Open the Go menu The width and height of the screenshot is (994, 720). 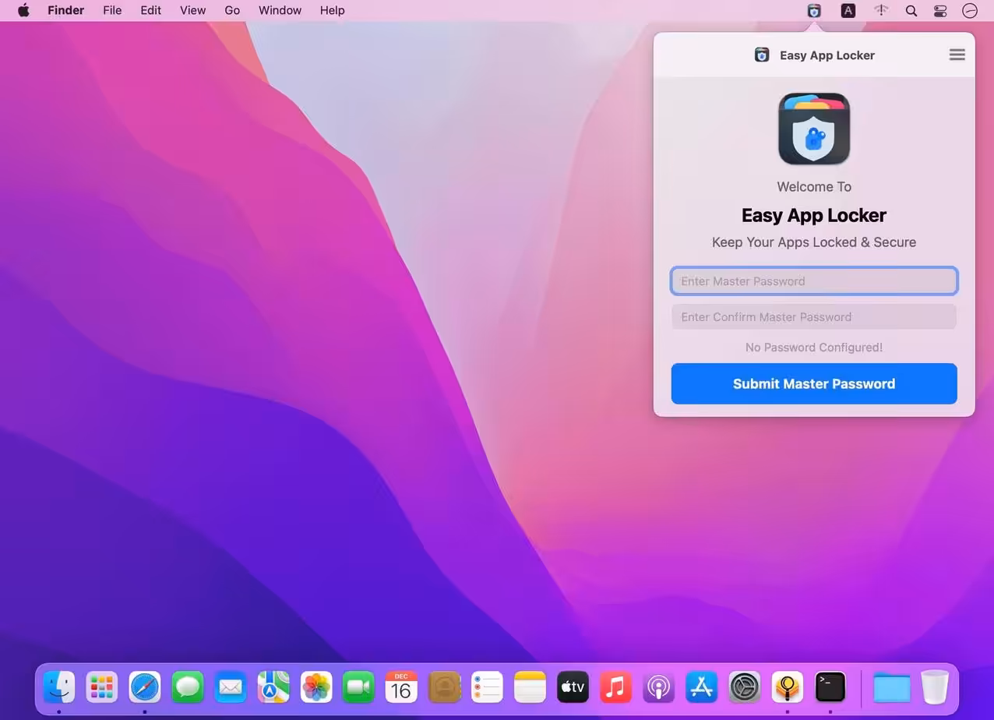pos(232,10)
